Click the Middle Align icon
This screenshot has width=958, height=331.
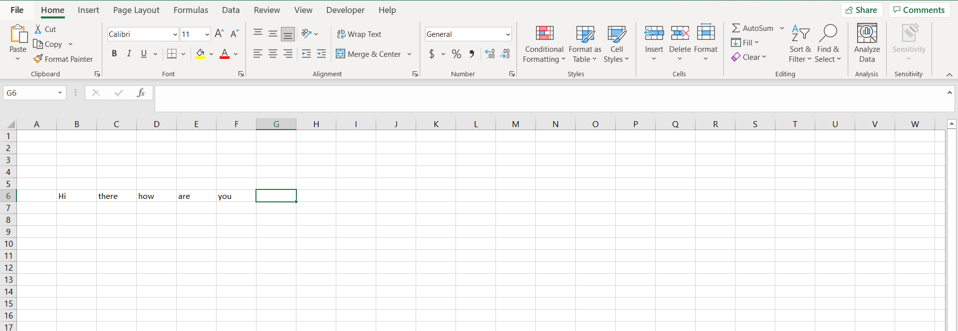pyautogui.click(x=273, y=34)
